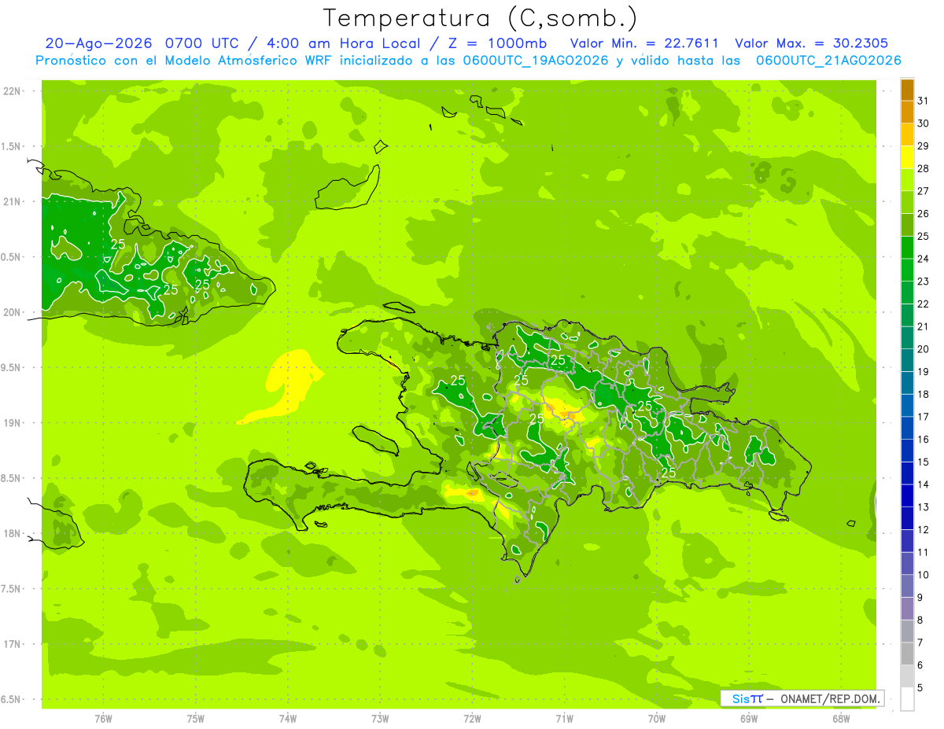Image resolution: width=944 pixels, height=729 pixels.
Task: Click the 69W longitude axis label
Action: click(x=749, y=719)
